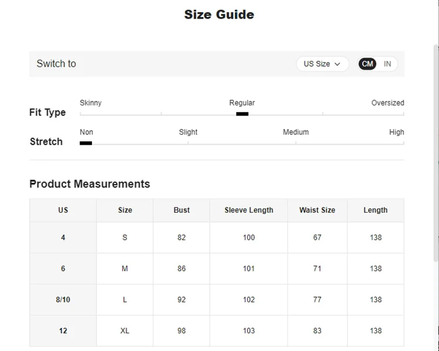This screenshot has height=351, width=439.
Task: Click the Waist Size column header
Action: click(x=317, y=210)
